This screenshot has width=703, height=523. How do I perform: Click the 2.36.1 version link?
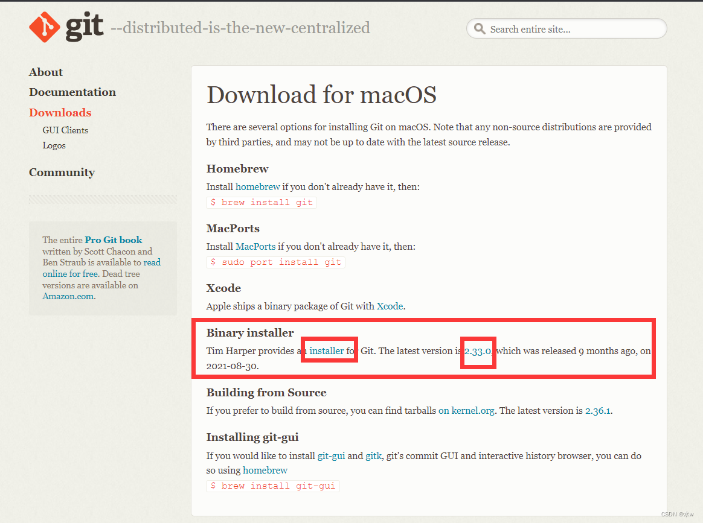coord(598,411)
